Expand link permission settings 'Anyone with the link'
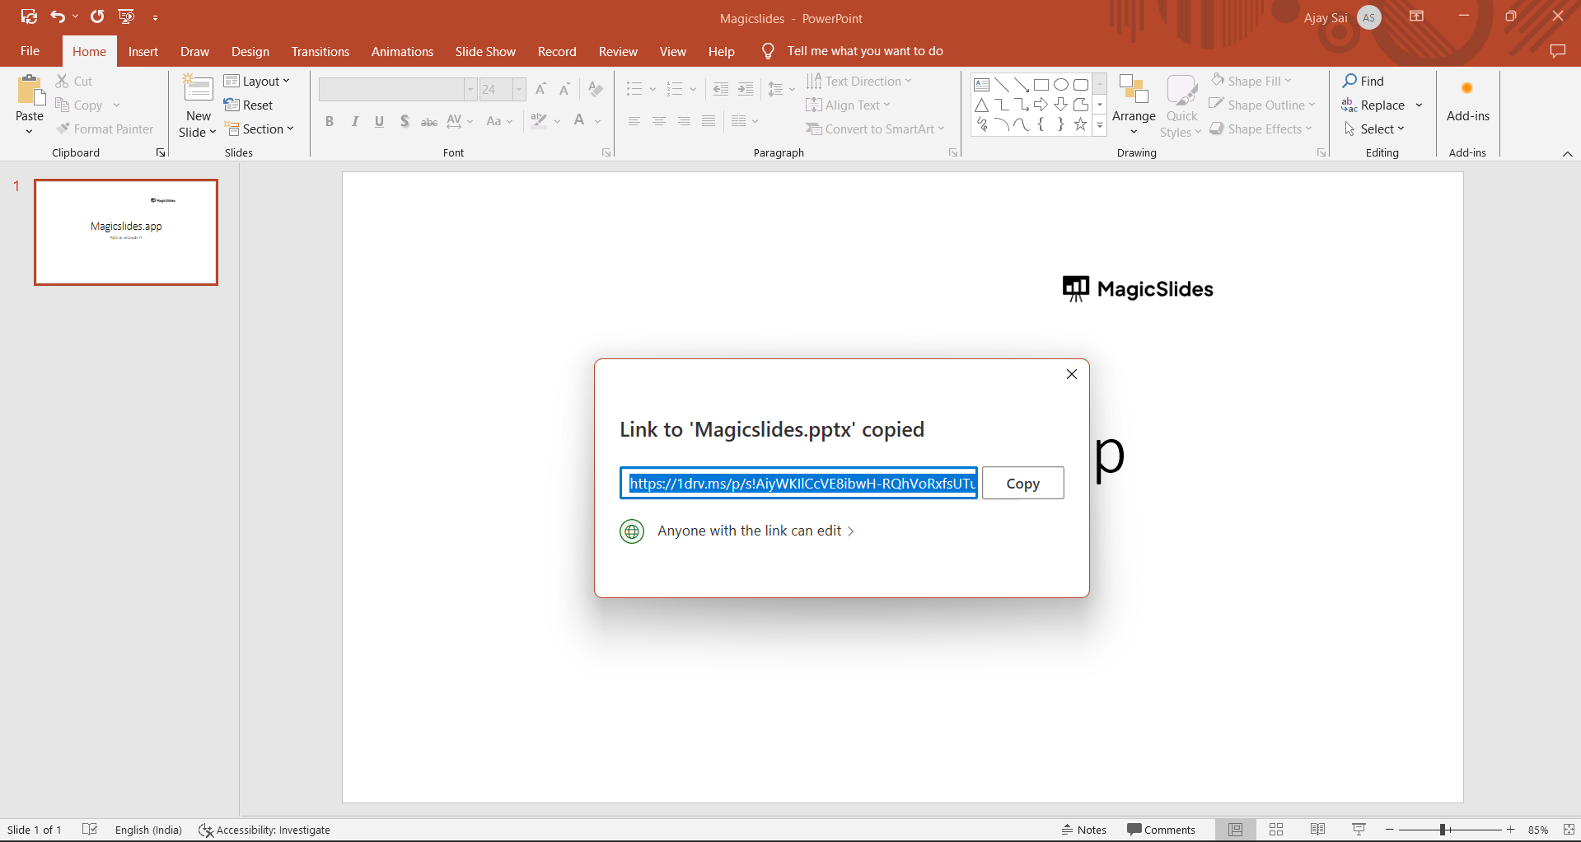 point(755,531)
